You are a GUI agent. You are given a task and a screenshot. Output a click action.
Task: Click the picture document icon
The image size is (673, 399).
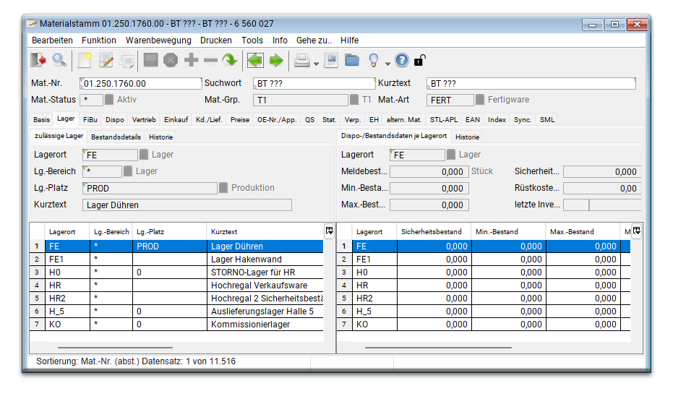[x=331, y=61]
